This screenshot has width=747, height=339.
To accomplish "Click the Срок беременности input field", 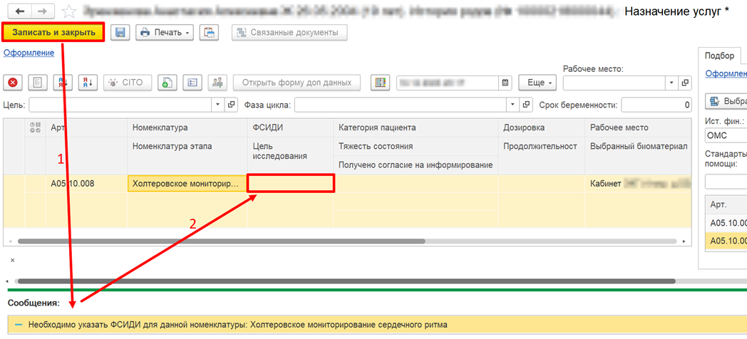I will coord(655,105).
